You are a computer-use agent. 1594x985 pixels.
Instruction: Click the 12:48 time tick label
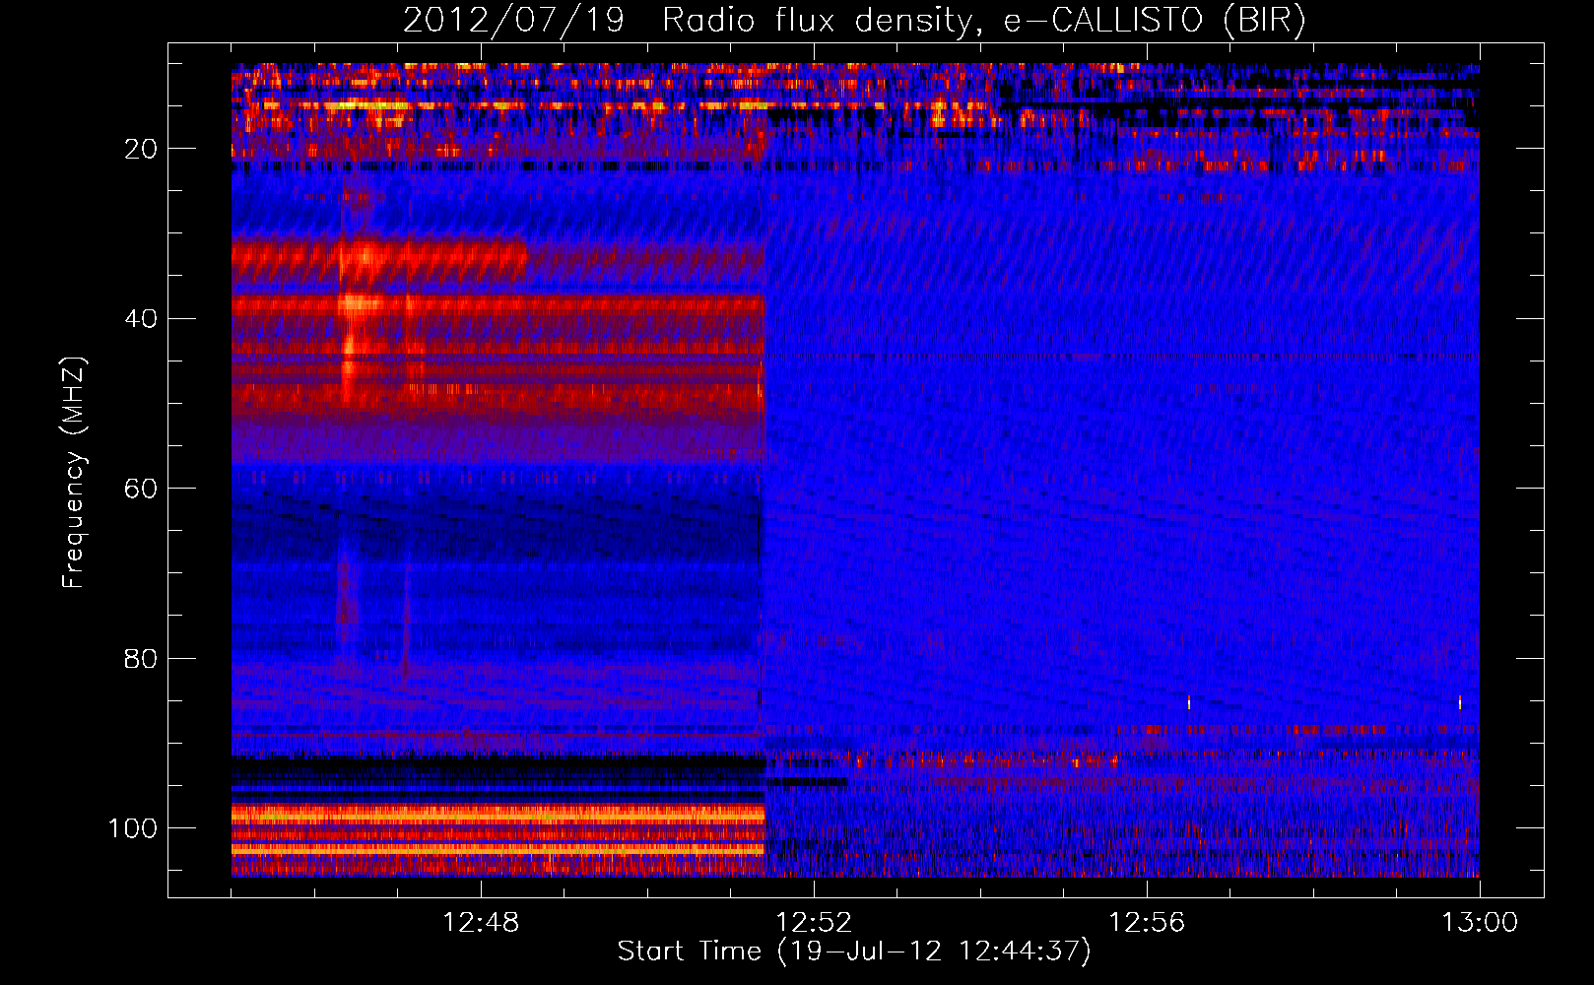481,923
